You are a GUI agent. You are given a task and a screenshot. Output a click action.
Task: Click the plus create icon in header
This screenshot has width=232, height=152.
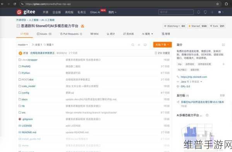point(212,12)
